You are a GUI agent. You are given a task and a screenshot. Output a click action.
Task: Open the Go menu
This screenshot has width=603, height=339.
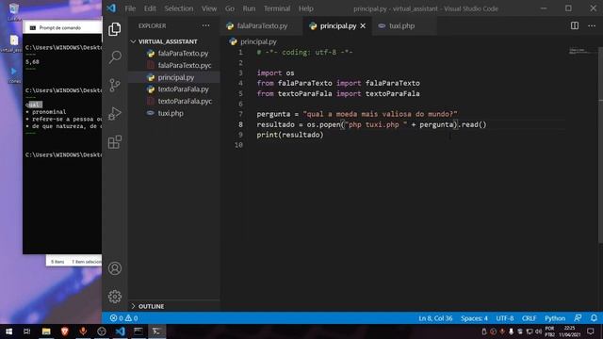pyautogui.click(x=230, y=8)
